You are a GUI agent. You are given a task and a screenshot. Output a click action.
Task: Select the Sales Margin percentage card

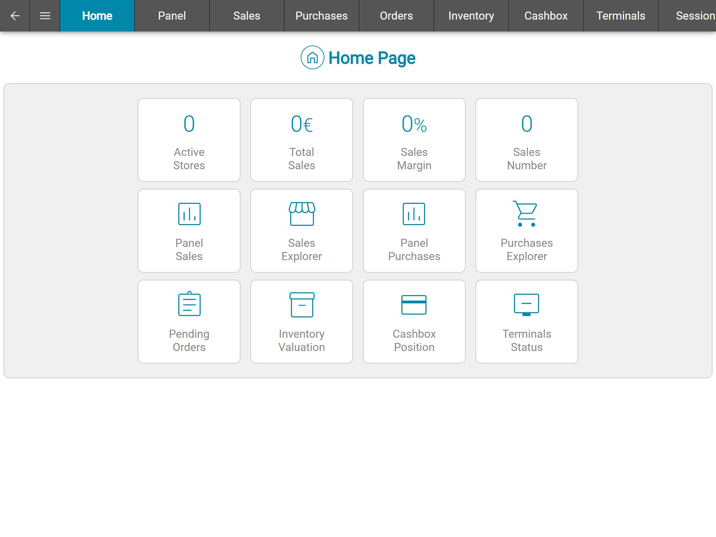[414, 139]
